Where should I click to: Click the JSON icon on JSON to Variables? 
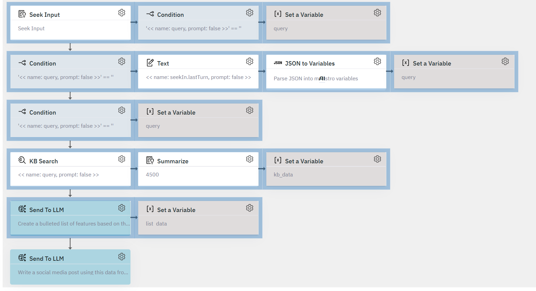click(x=278, y=63)
